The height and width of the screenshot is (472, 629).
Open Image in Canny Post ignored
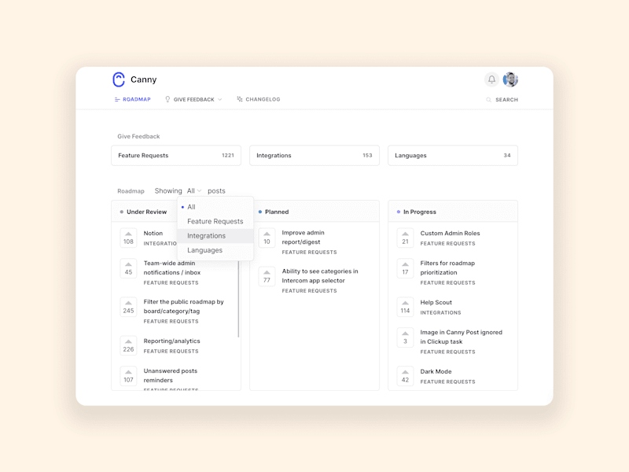[x=462, y=337]
